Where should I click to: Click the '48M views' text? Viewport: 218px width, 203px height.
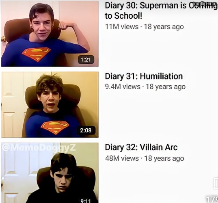[122, 158]
